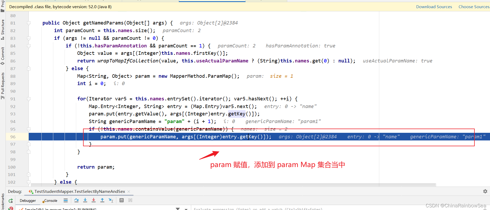Click the Run to Cursor icon
This screenshot has width=490, height=210.
click(x=111, y=200)
